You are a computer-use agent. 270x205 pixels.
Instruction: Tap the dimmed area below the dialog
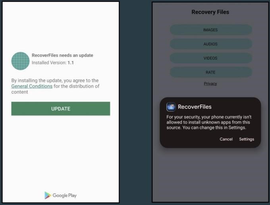[x=210, y=174]
